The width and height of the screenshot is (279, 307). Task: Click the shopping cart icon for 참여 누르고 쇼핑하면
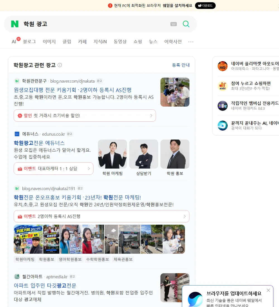[223, 86]
